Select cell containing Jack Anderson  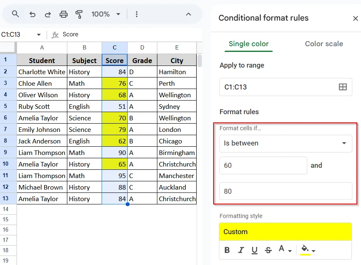click(x=42, y=141)
